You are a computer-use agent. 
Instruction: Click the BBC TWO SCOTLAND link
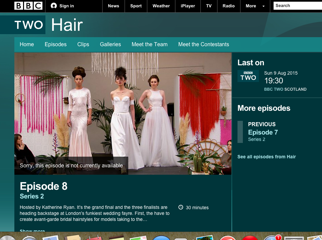pyautogui.click(x=285, y=89)
